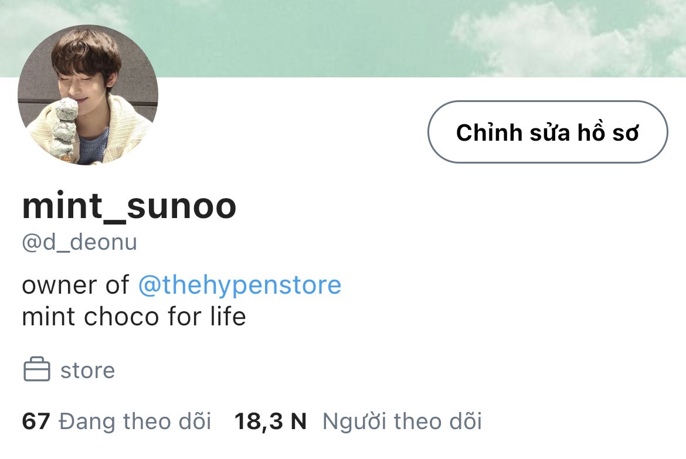View the mint green header banner

343,39
